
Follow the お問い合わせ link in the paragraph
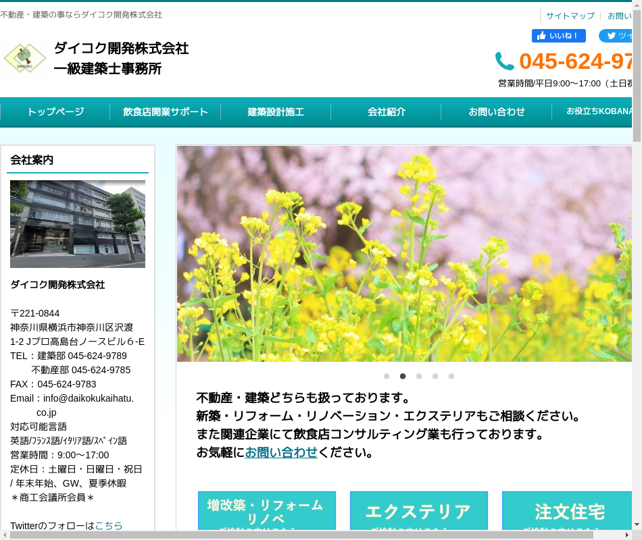pos(281,452)
